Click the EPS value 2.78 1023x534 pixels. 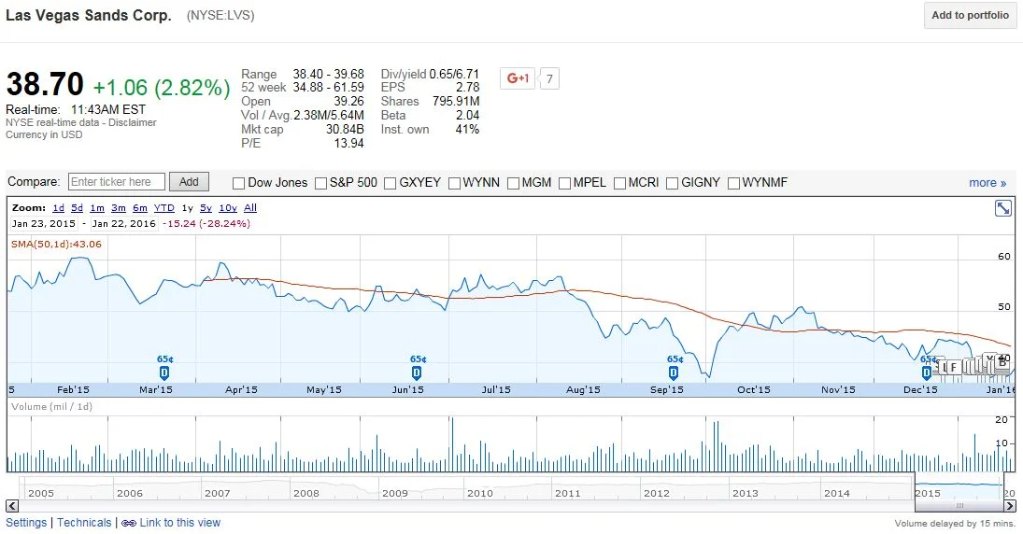(x=467, y=88)
